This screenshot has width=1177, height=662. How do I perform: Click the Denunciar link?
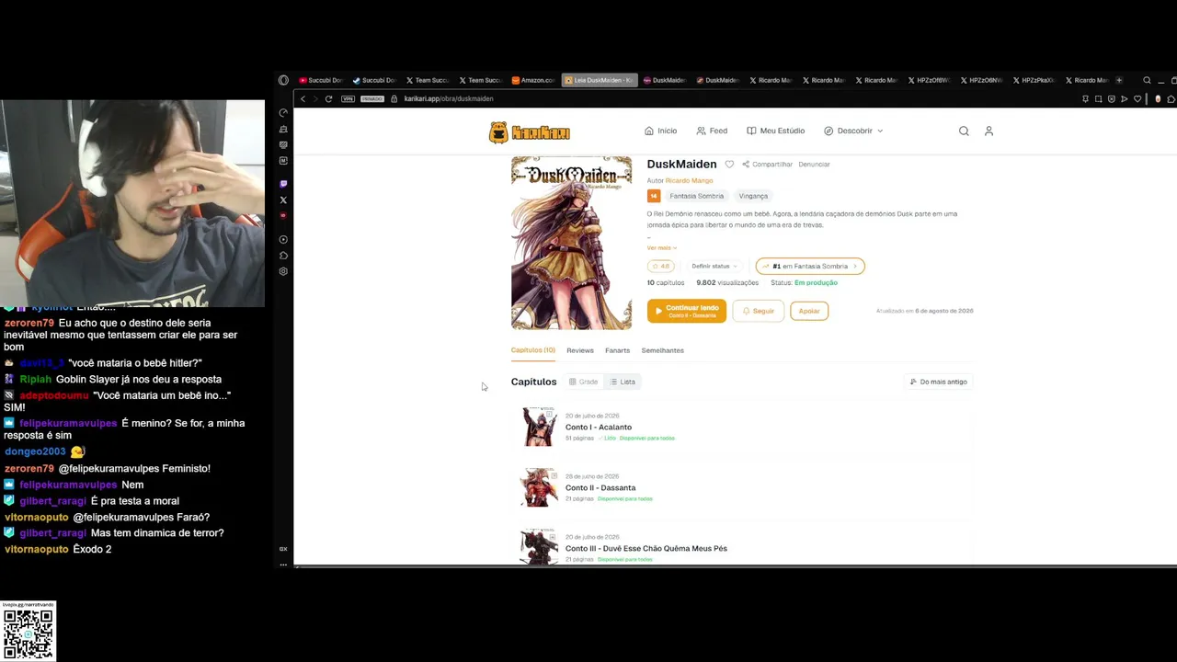coord(814,164)
